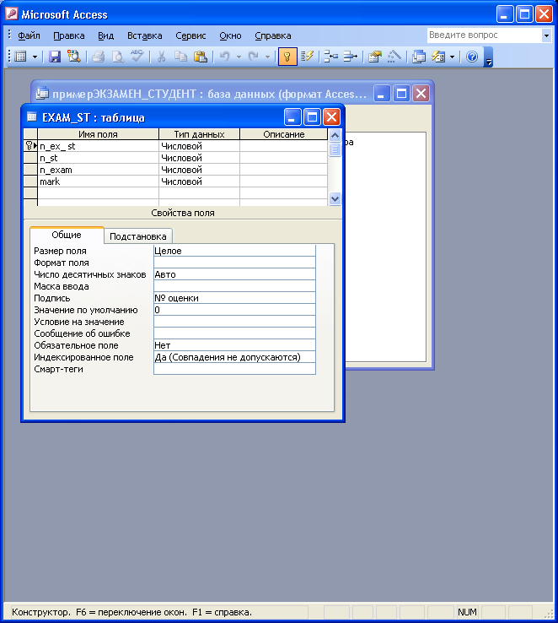Open the Вид menu
Viewport: 558px width, 623px height.
(106, 35)
